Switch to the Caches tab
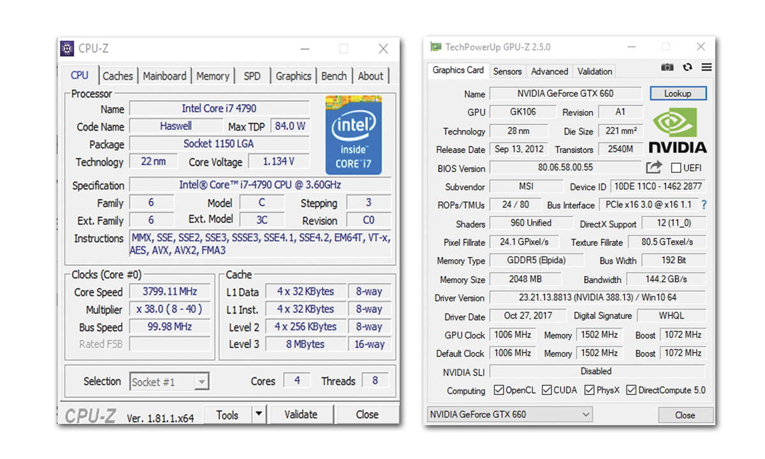765x459 pixels. click(118, 76)
